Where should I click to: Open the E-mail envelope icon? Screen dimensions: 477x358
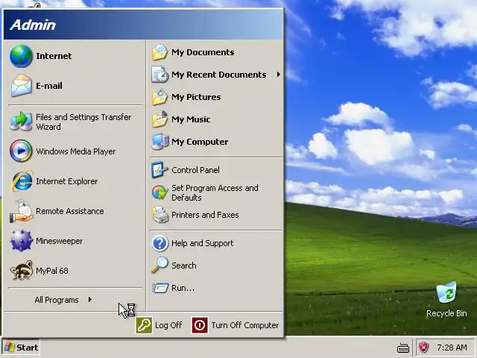tap(21, 86)
